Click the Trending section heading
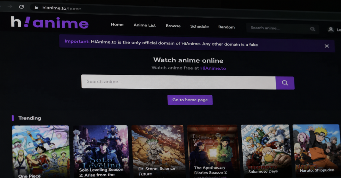This screenshot has width=341, height=178. pyautogui.click(x=30, y=118)
